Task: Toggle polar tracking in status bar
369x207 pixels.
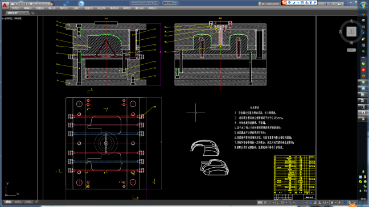Action: pyautogui.click(x=282, y=202)
